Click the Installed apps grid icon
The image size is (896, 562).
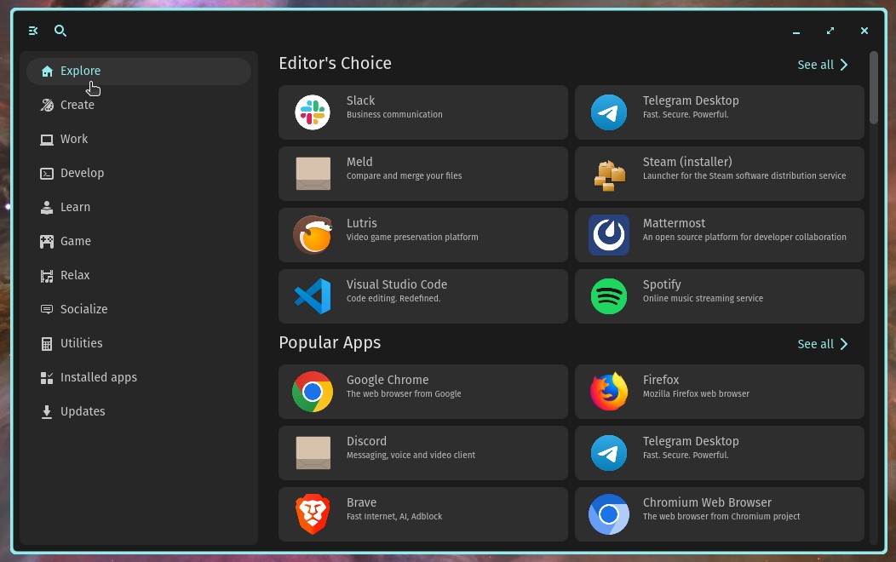tap(47, 377)
